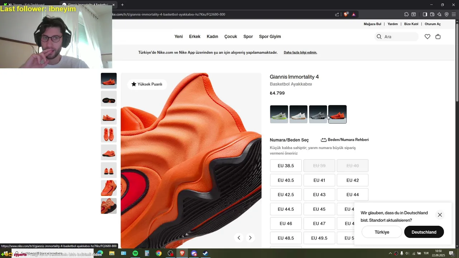459x258 pixels.
Task: Select size EU 47
Action: tap(319, 223)
